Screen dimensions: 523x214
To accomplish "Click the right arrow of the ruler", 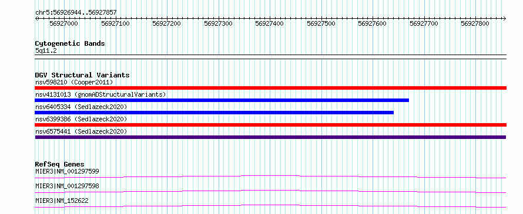I will point(505,18).
